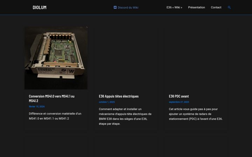The width and height of the screenshot is (252, 157).
Task: Open article E36 PDC avant
Action: tap(179, 96)
